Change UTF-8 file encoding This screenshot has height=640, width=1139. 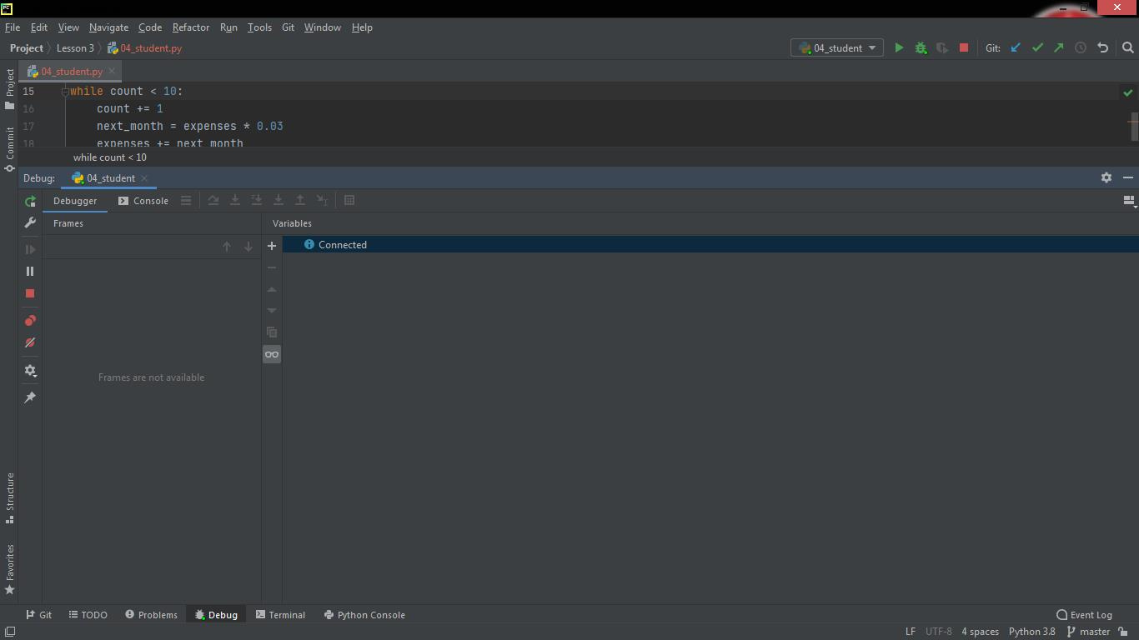pos(938,632)
